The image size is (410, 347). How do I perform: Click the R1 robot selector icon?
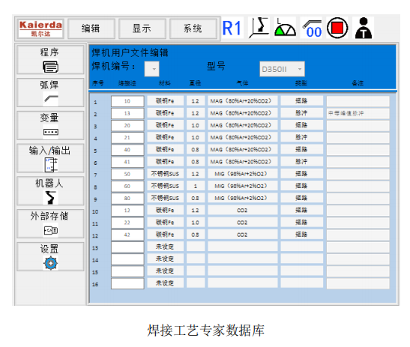[232, 28]
